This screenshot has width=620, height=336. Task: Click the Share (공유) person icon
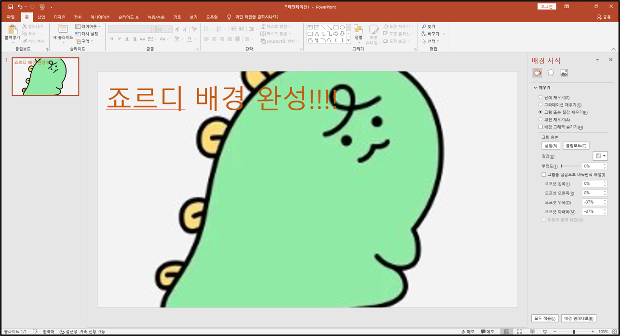[599, 17]
